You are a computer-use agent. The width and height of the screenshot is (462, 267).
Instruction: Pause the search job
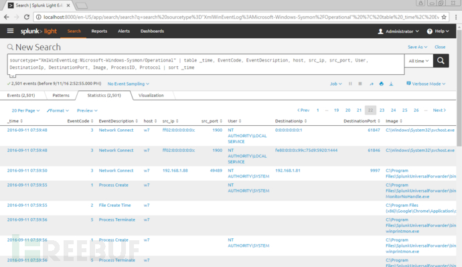[x=350, y=84]
